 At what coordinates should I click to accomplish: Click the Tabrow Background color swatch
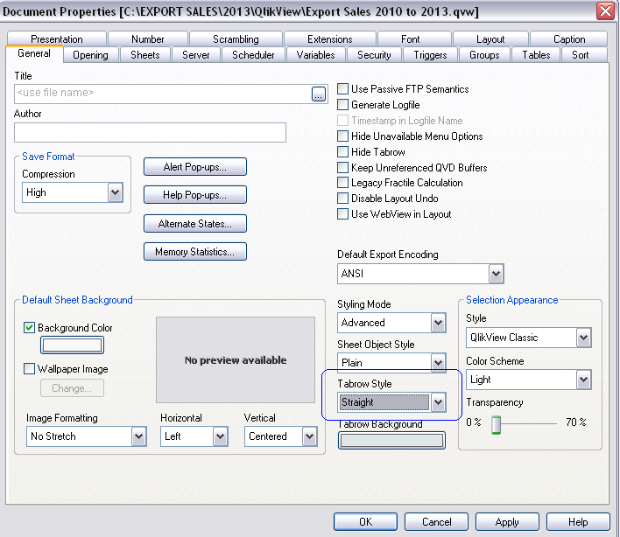[391, 440]
